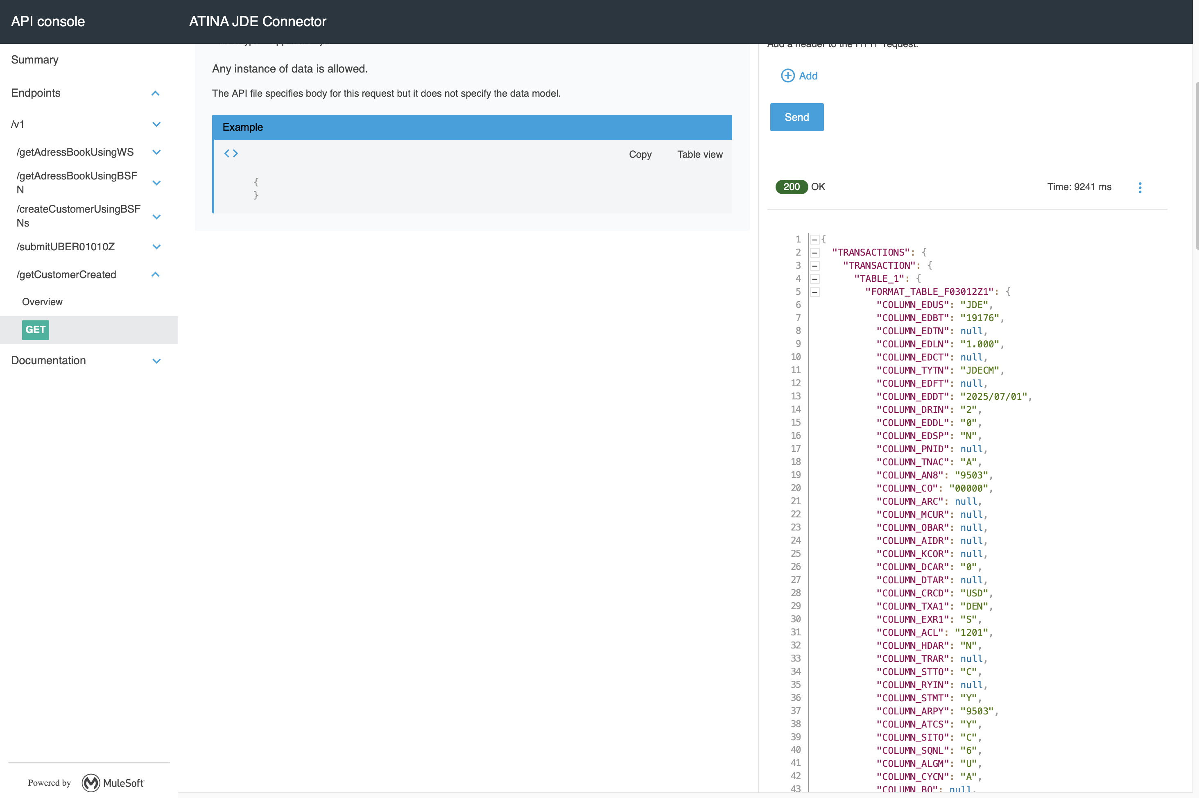
Task: Collapse the TABLE_1 node fold icon
Action: click(x=814, y=279)
